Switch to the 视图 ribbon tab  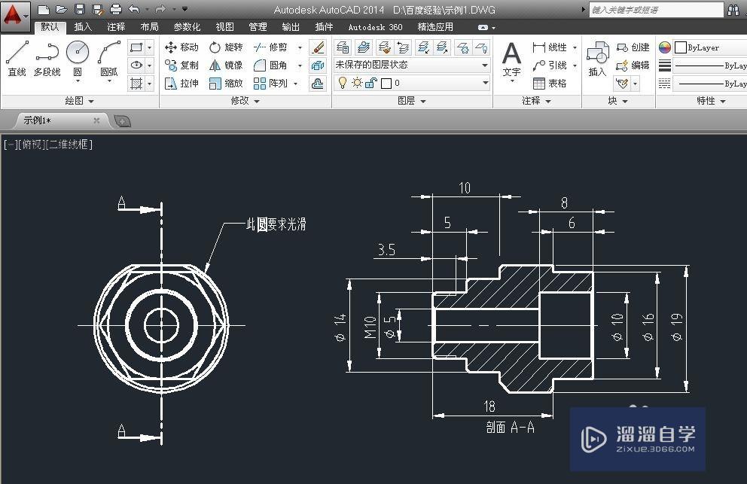click(225, 27)
